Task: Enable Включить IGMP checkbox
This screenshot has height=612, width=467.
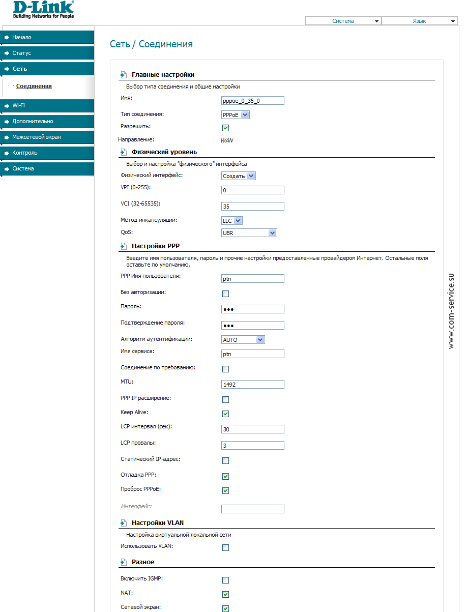Action: coord(225,580)
